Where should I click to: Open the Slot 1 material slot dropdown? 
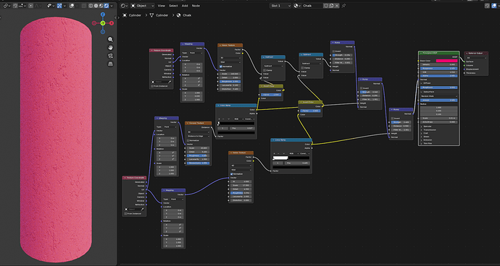280,6
